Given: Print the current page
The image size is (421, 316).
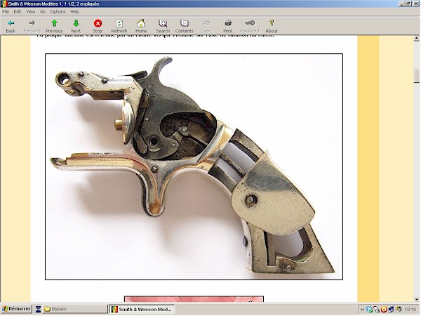Looking at the screenshot, I should (228, 27).
